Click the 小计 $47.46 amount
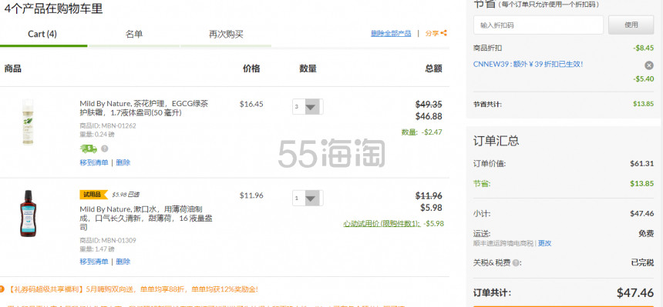Screen dimensions: 663x307 [x=642, y=213]
